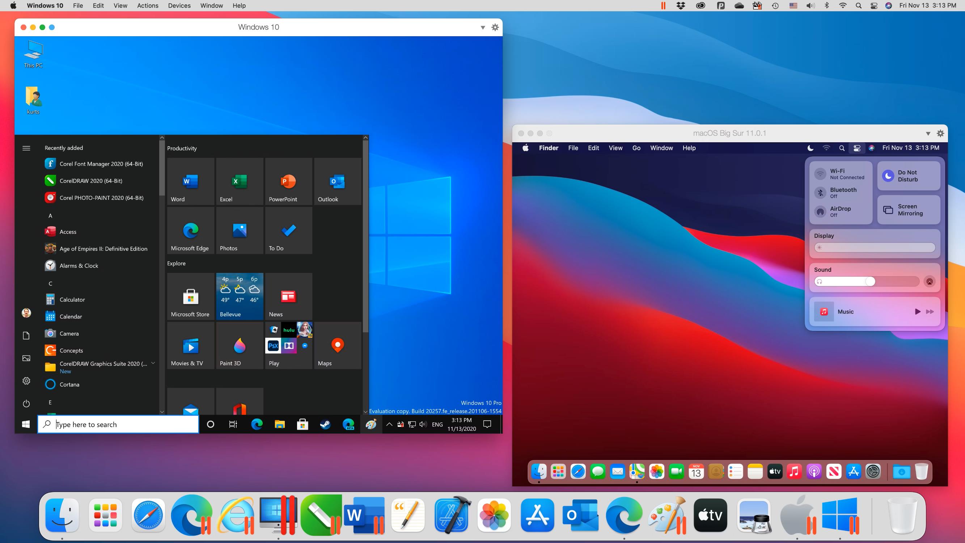Screen dimensions: 965x543
Task: Click the New label under CorelDRAW Graphics Suite
Action: pyautogui.click(x=65, y=371)
